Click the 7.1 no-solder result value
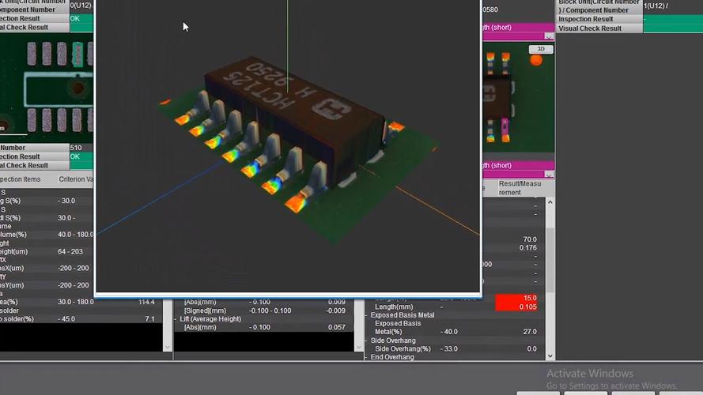Screen dimensions: 703x395 [149, 319]
